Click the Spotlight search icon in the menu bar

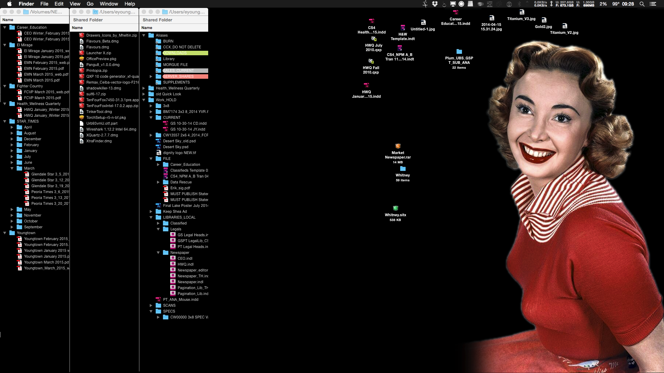(642, 4)
